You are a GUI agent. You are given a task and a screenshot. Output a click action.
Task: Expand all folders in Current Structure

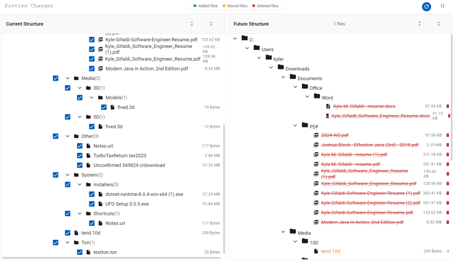[x=192, y=24]
